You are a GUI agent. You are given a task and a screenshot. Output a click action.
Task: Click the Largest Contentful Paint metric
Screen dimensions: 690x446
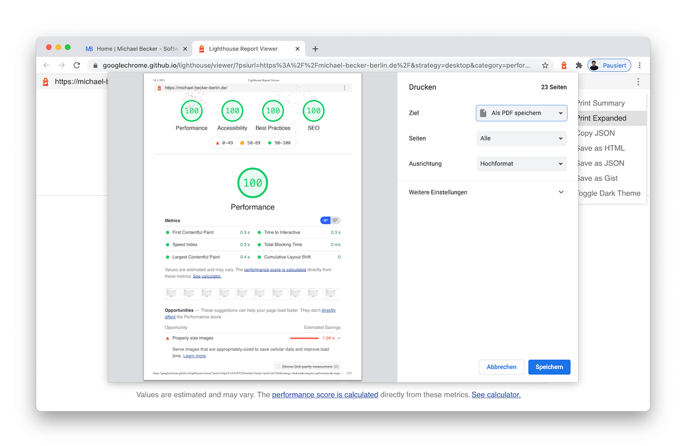click(x=208, y=257)
